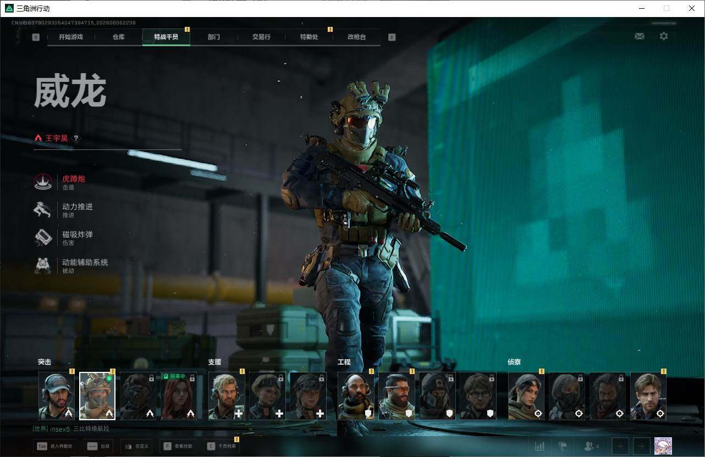Image resolution: width=705 pixels, height=457 pixels.
Task: Open the 自定义 customize button
Action: pos(136,447)
